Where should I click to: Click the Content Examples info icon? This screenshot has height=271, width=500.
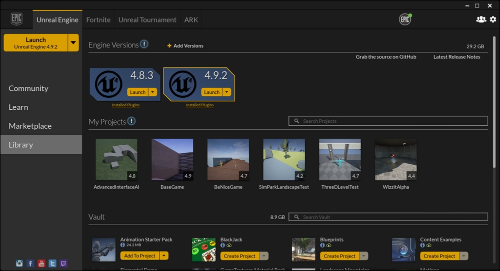[422, 245]
